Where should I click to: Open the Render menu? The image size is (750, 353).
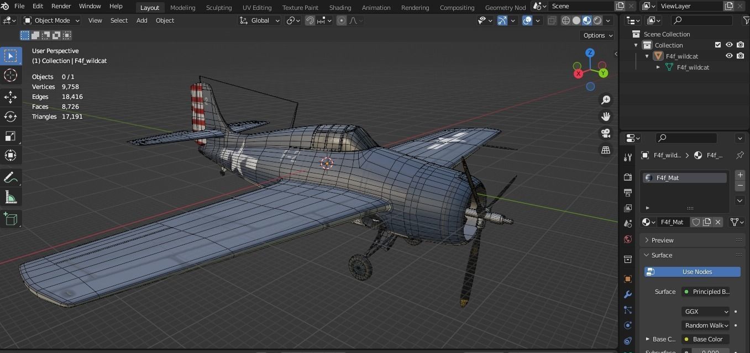(61, 6)
